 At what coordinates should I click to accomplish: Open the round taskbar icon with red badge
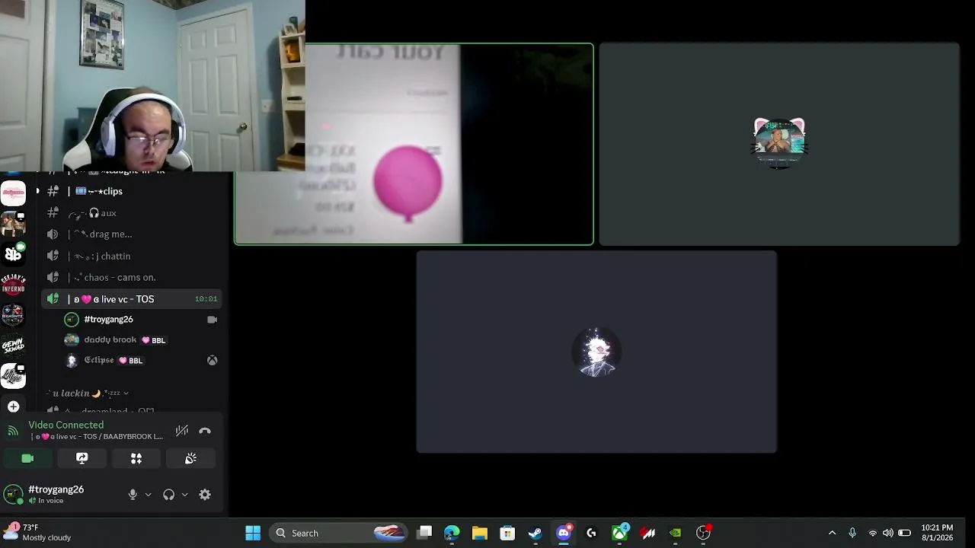pos(703,533)
